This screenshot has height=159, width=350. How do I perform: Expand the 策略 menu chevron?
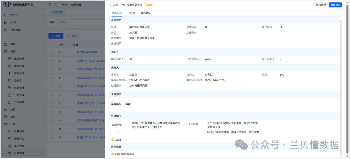(42, 117)
